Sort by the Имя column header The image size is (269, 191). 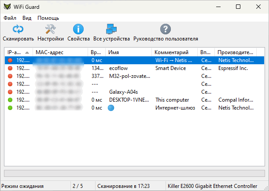(x=129, y=52)
